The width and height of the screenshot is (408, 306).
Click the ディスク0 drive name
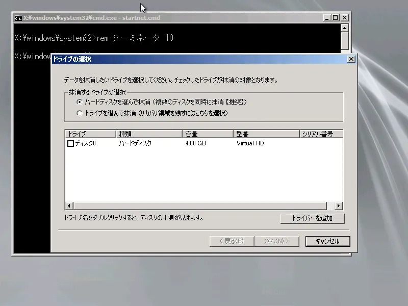85,143
